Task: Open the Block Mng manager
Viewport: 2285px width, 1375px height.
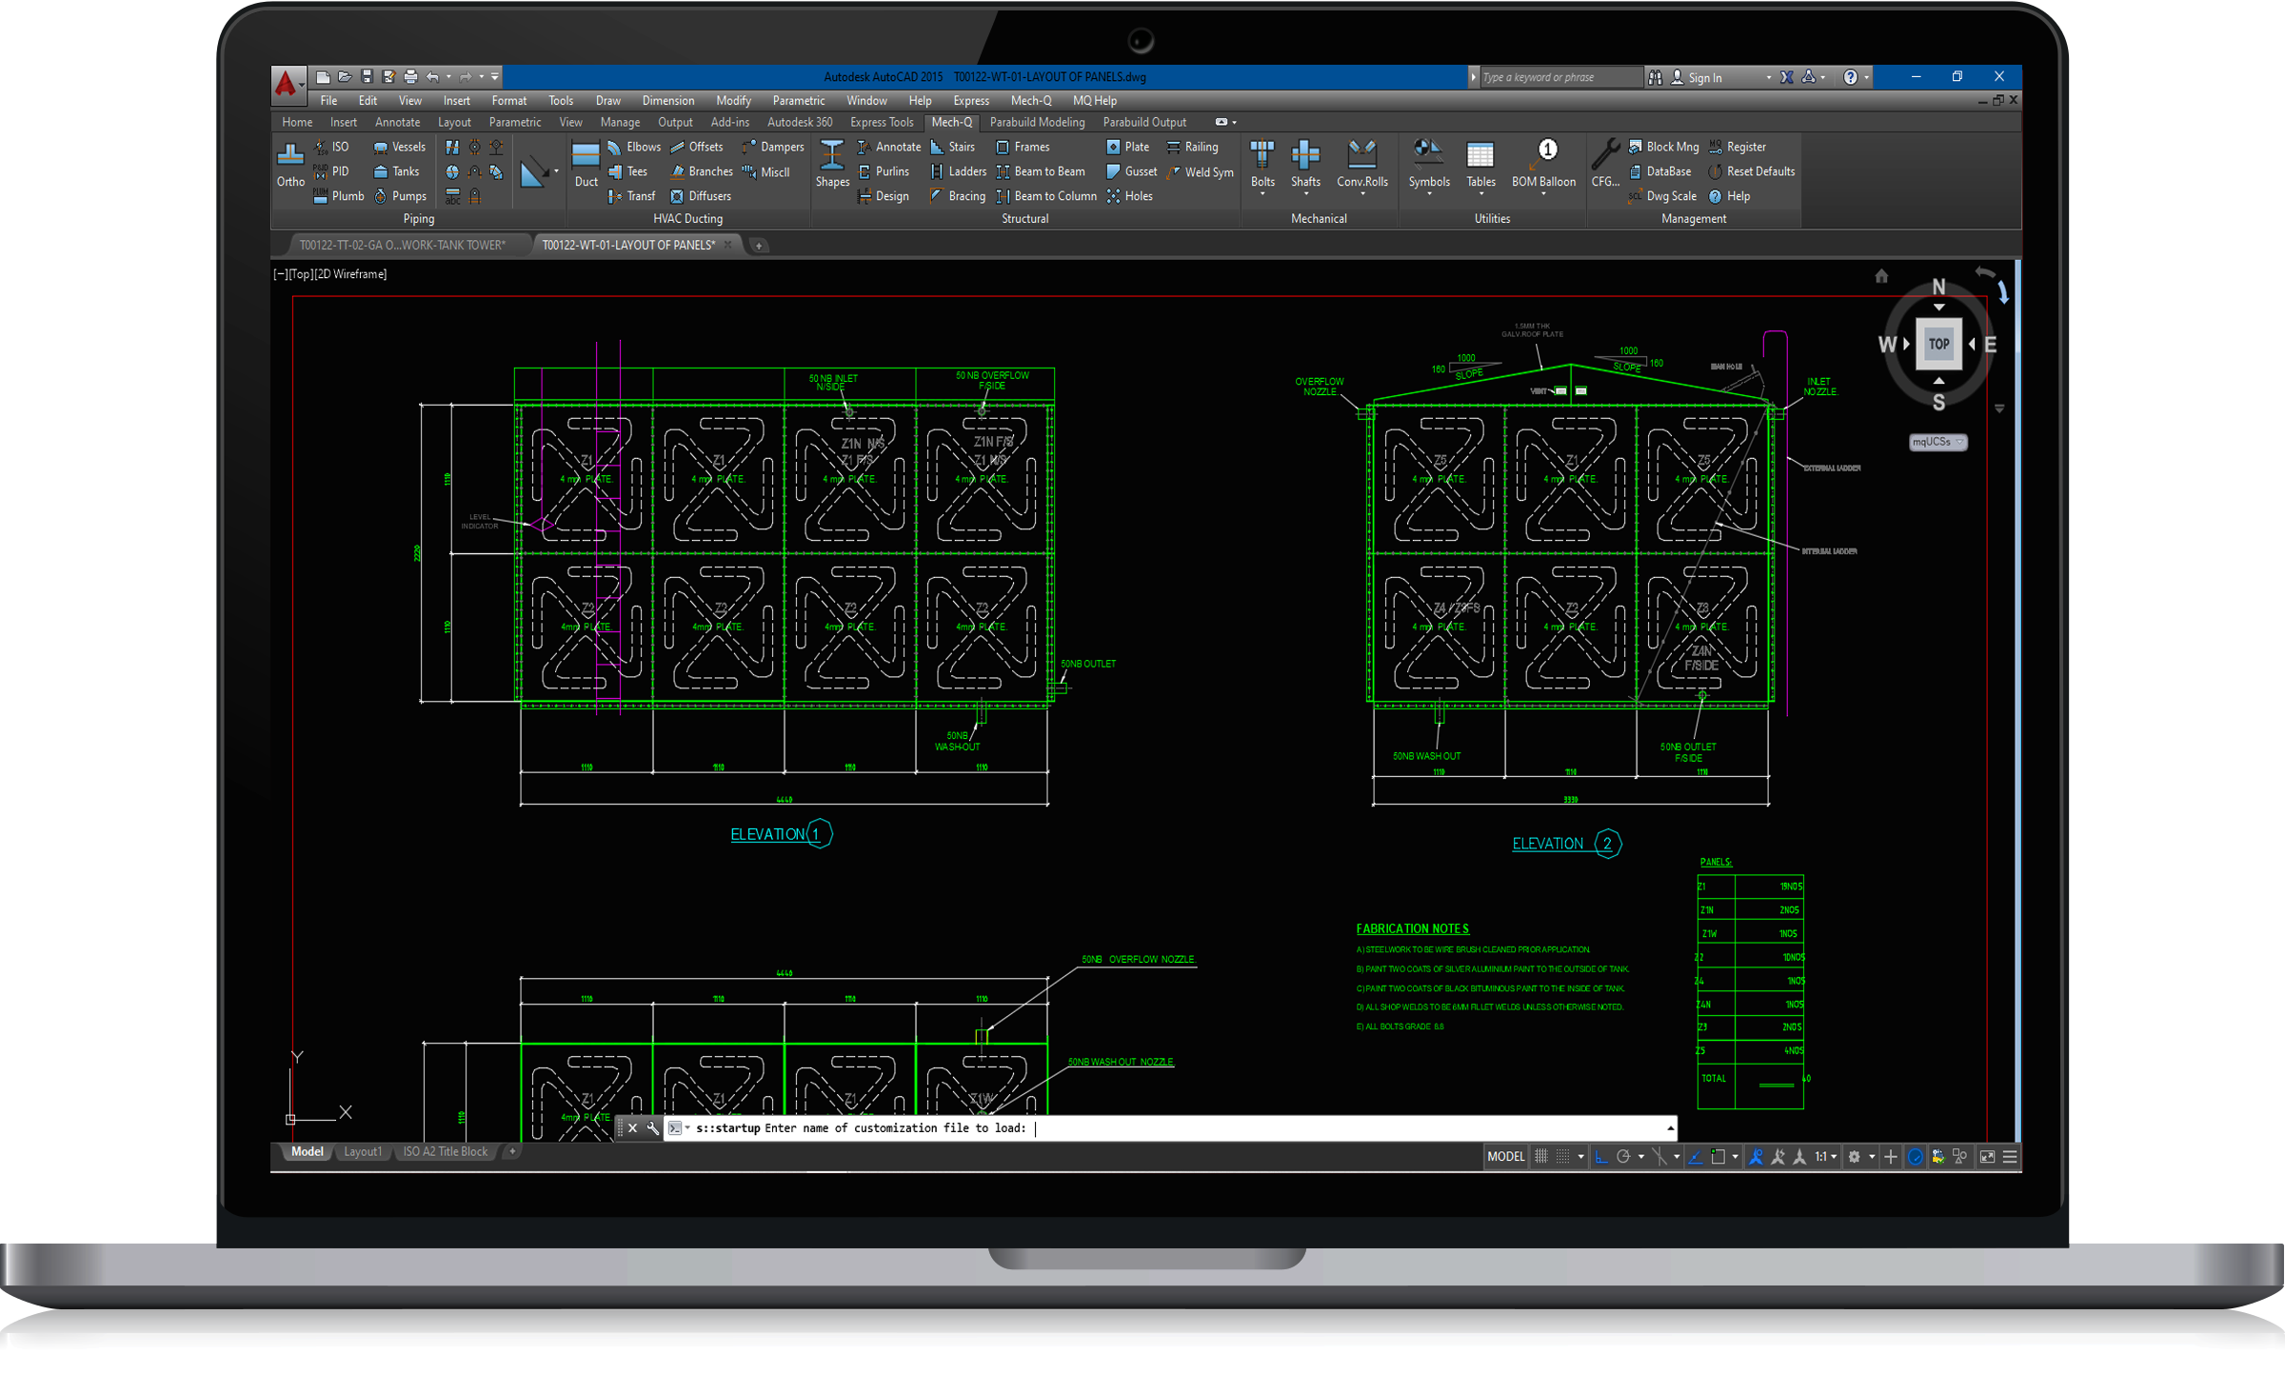Action: click(1663, 148)
